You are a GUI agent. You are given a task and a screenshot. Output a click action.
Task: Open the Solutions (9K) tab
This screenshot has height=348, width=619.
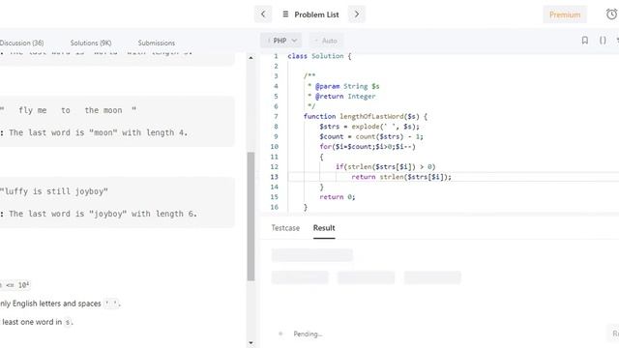[91, 43]
